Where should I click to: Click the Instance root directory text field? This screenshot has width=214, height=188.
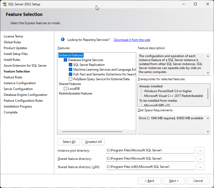(150, 150)
